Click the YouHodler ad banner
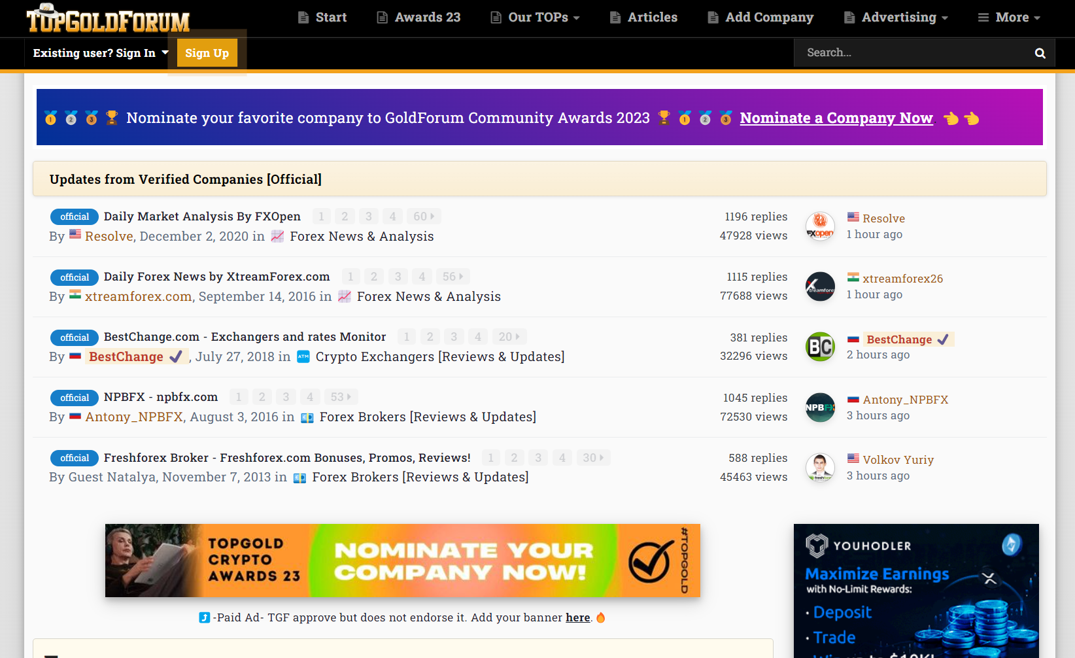Viewport: 1075px width, 658px height. pyautogui.click(x=916, y=591)
